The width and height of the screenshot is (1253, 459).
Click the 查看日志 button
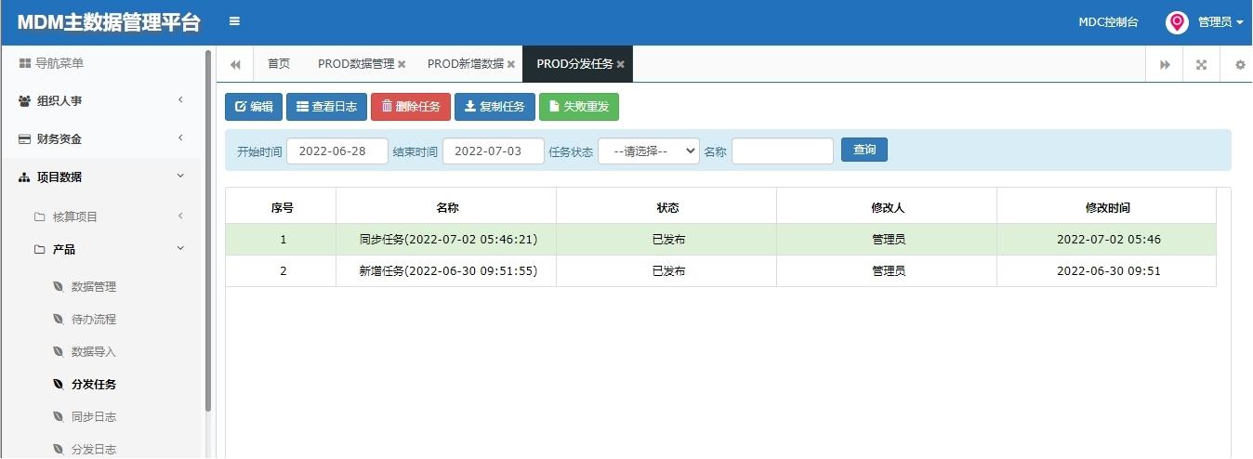326,107
